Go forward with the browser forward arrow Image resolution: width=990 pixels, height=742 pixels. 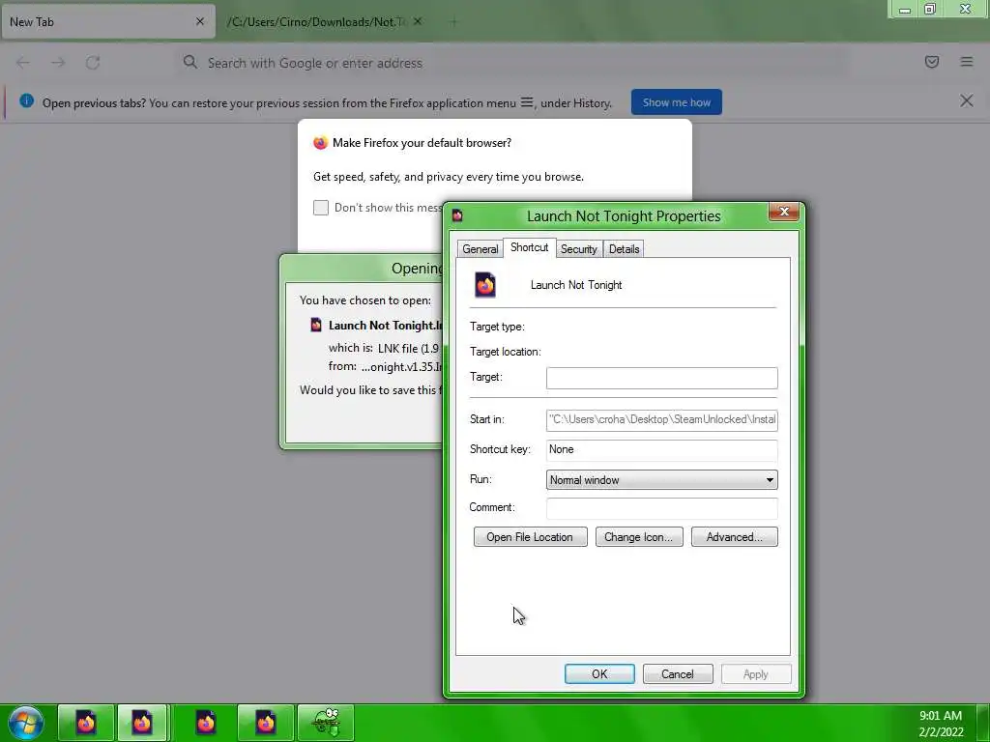tap(58, 63)
